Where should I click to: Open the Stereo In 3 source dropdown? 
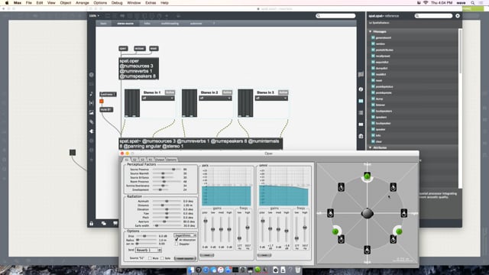pyautogui.click(x=271, y=99)
